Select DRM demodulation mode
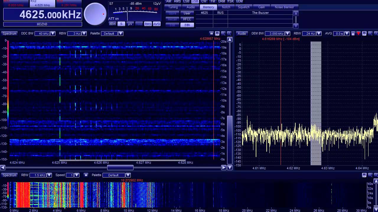378x212 pixels. 222,1
